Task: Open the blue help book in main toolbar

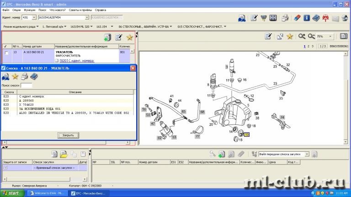Action: coord(316,18)
